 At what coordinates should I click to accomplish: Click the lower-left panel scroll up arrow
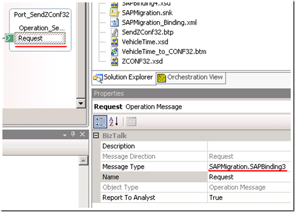(83, 160)
